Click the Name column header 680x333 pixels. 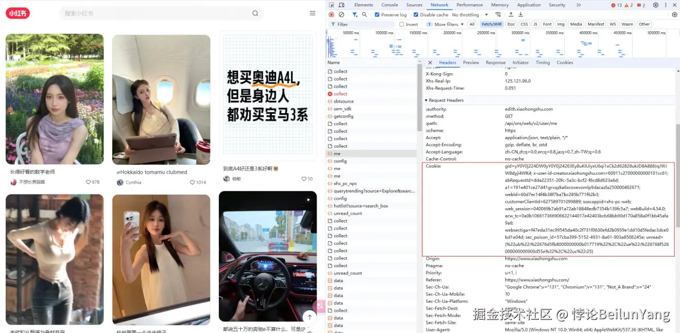(371, 63)
